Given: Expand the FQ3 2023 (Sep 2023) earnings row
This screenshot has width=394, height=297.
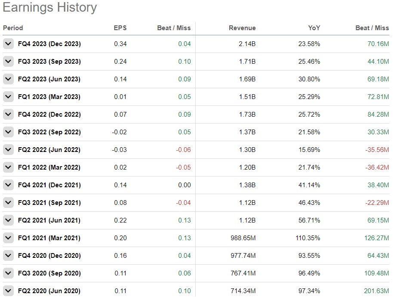Looking at the screenshot, I should 8,61.
